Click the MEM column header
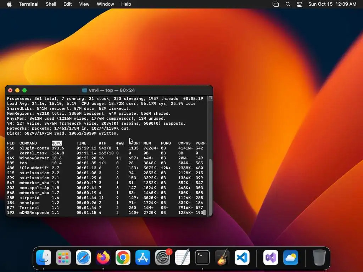Screen dimensions: 363x272 coord(147,143)
